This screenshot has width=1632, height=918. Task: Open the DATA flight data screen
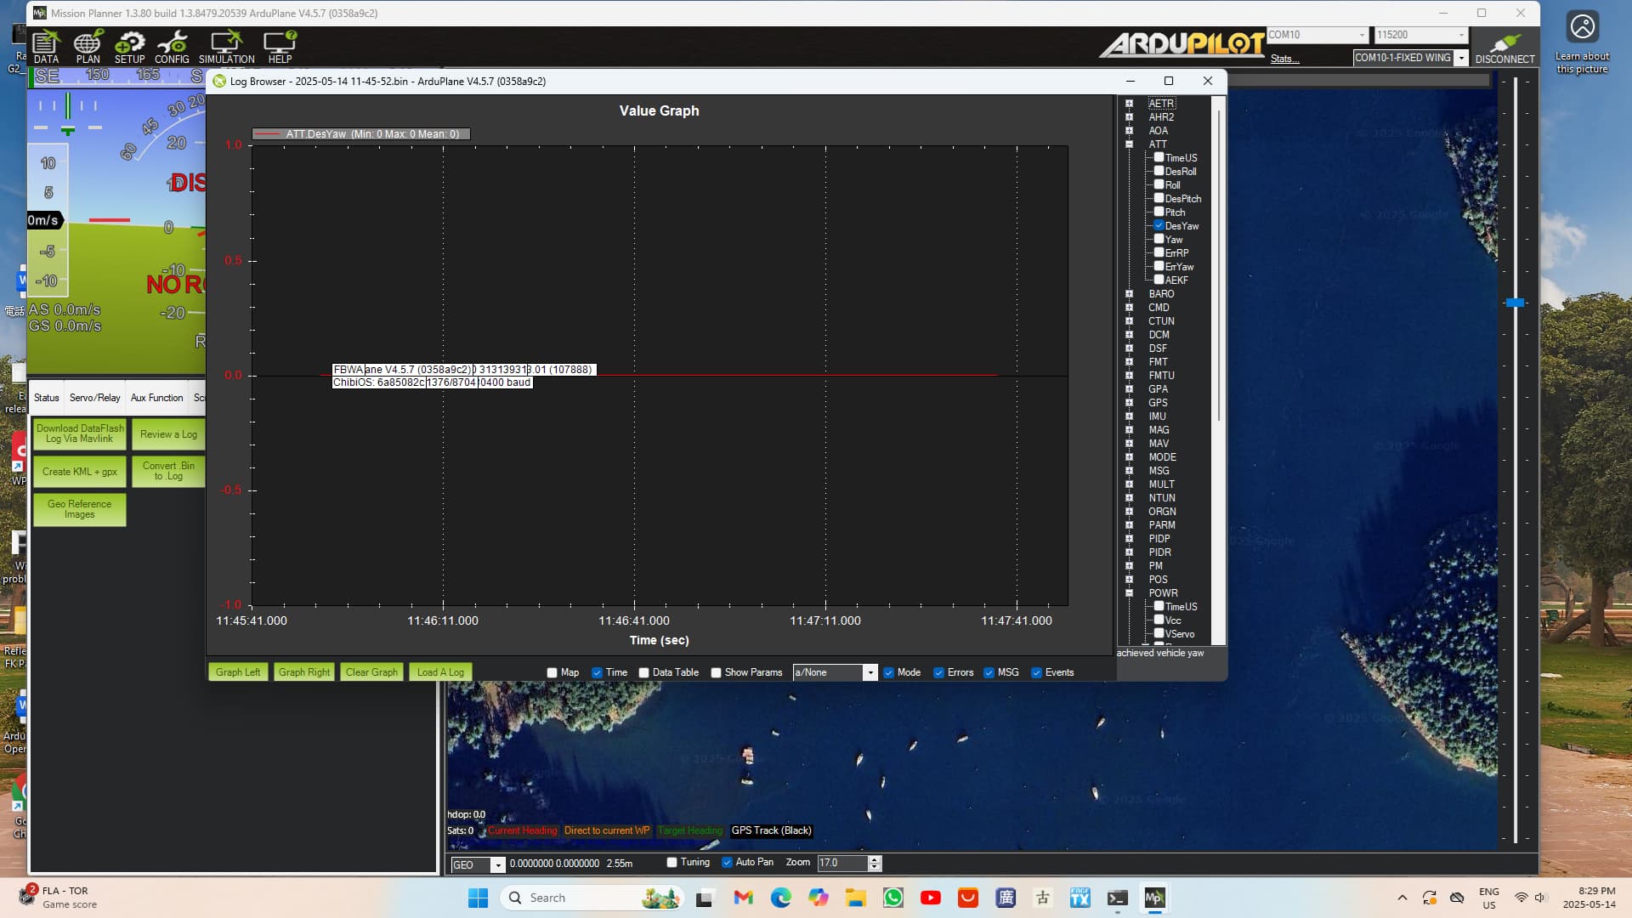[x=46, y=47]
